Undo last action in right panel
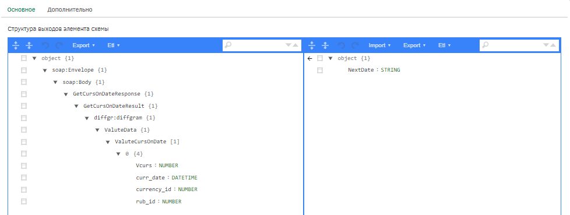570x215 pixels. click(342, 45)
